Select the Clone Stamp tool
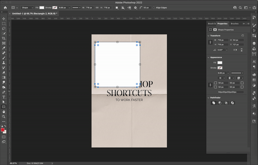The width and height of the screenshot is (258, 165). (3, 63)
